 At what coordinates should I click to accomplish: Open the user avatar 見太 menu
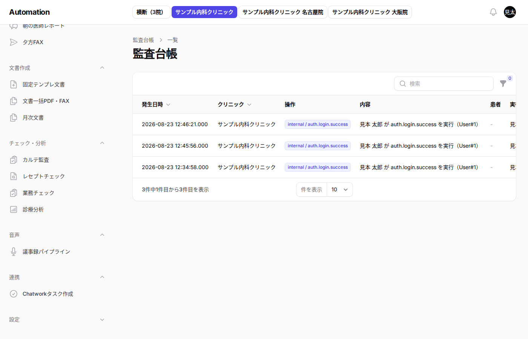510,12
